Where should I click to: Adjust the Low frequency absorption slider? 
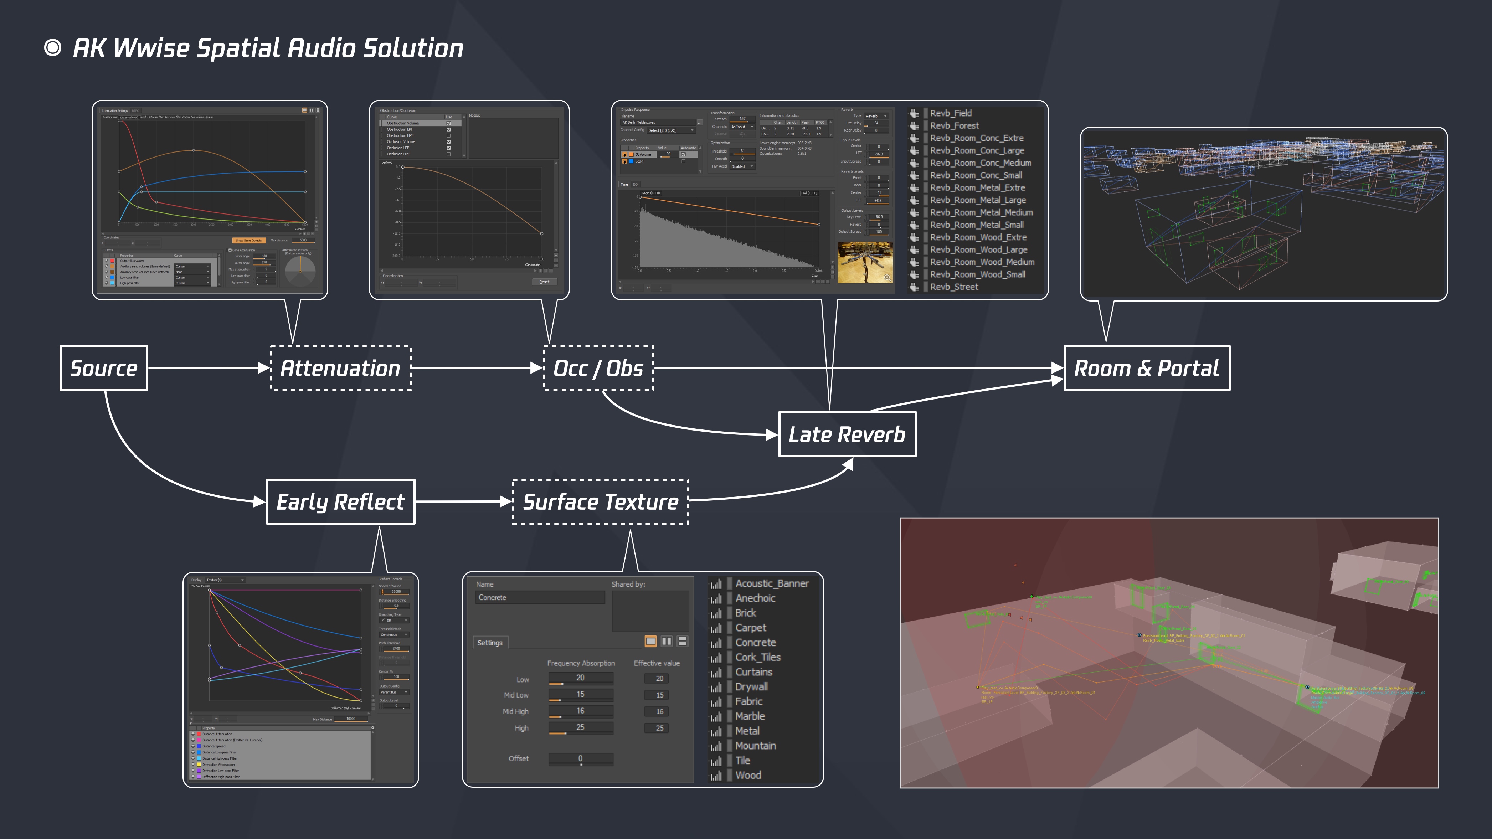[x=580, y=679]
